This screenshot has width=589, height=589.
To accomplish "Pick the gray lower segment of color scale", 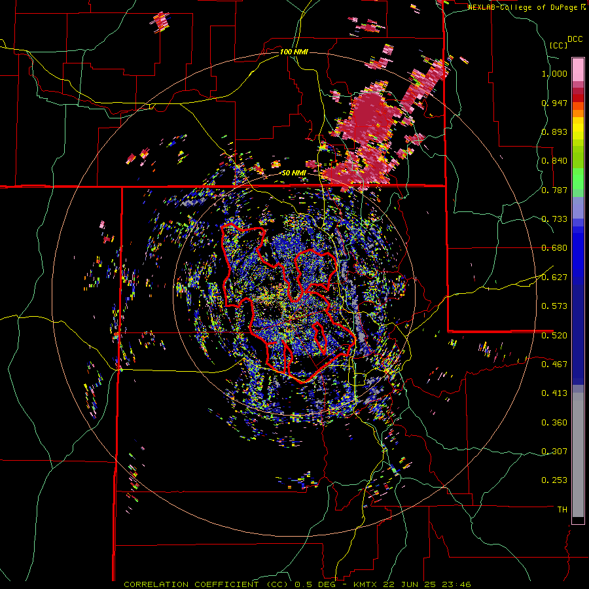I will (x=578, y=455).
